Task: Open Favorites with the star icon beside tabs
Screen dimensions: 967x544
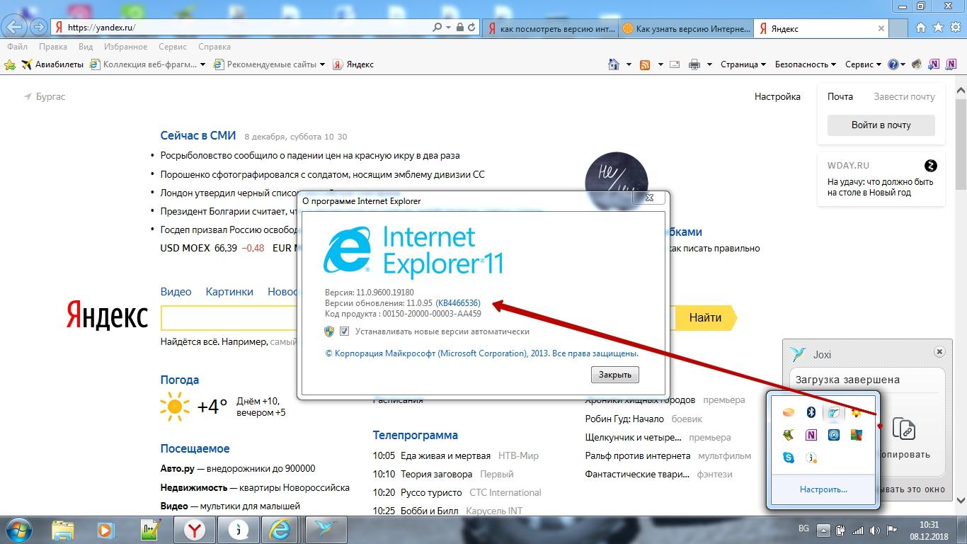Action: point(938,28)
